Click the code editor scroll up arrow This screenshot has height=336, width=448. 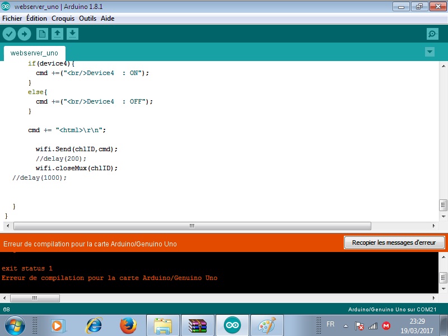(444, 66)
